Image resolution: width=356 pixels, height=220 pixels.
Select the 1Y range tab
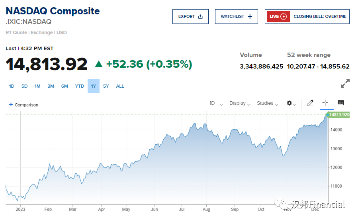point(94,86)
